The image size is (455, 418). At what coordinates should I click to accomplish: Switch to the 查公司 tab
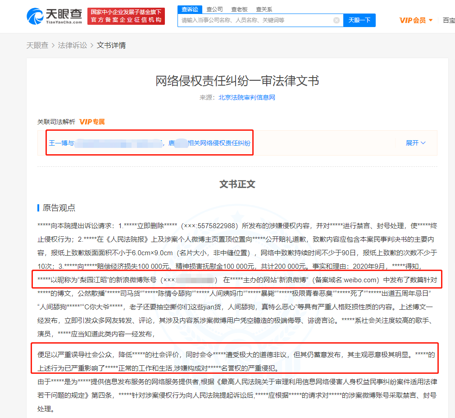pyautogui.click(x=214, y=9)
